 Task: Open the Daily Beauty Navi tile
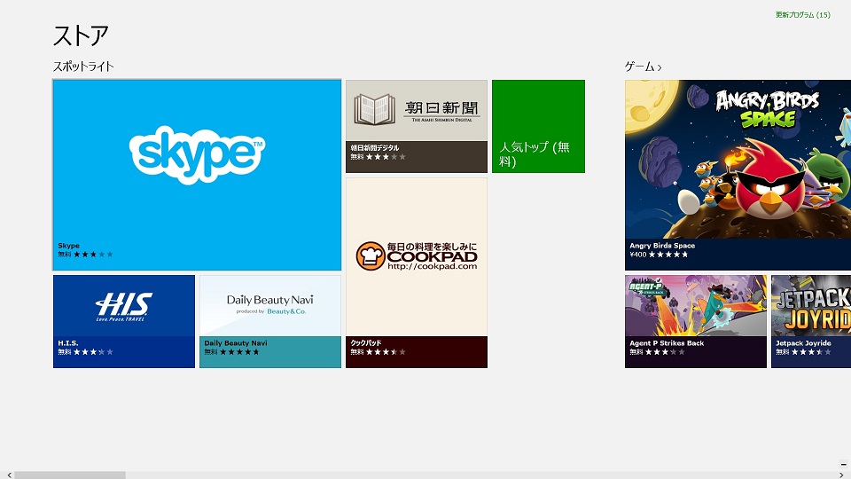pyautogui.click(x=269, y=307)
